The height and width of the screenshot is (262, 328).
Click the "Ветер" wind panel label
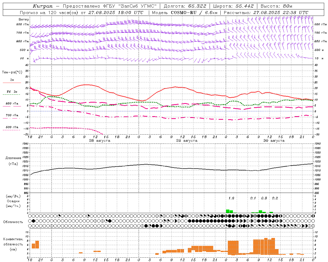(24, 19)
